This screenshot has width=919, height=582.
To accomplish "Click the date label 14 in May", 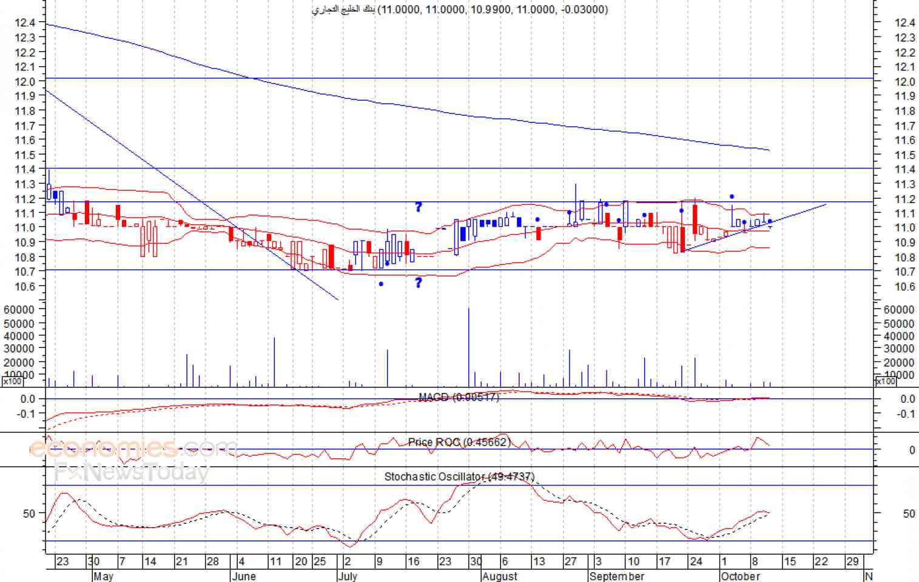I will tap(150, 561).
